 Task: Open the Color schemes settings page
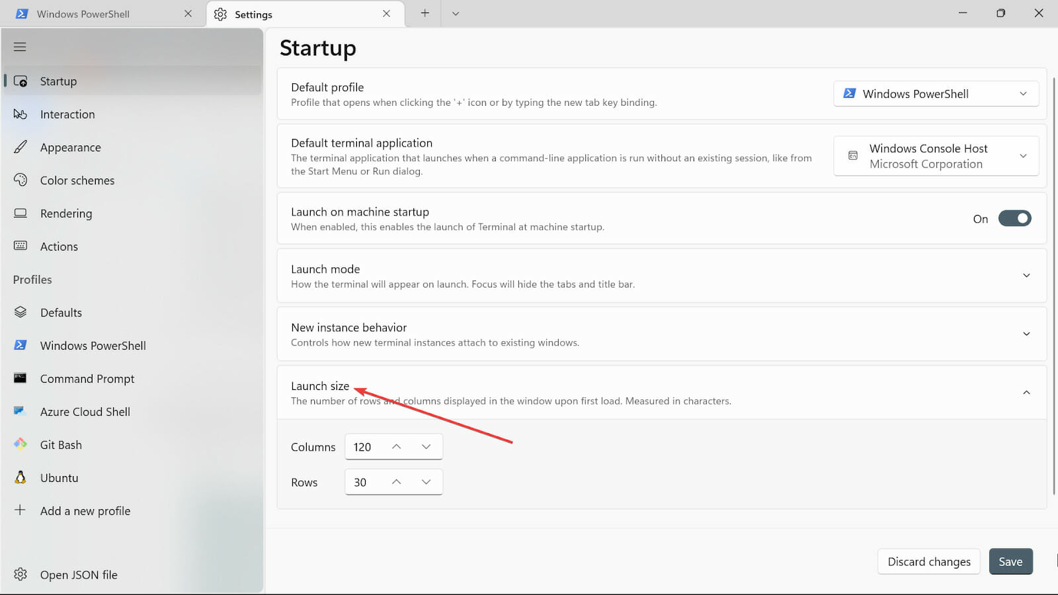[132, 180]
